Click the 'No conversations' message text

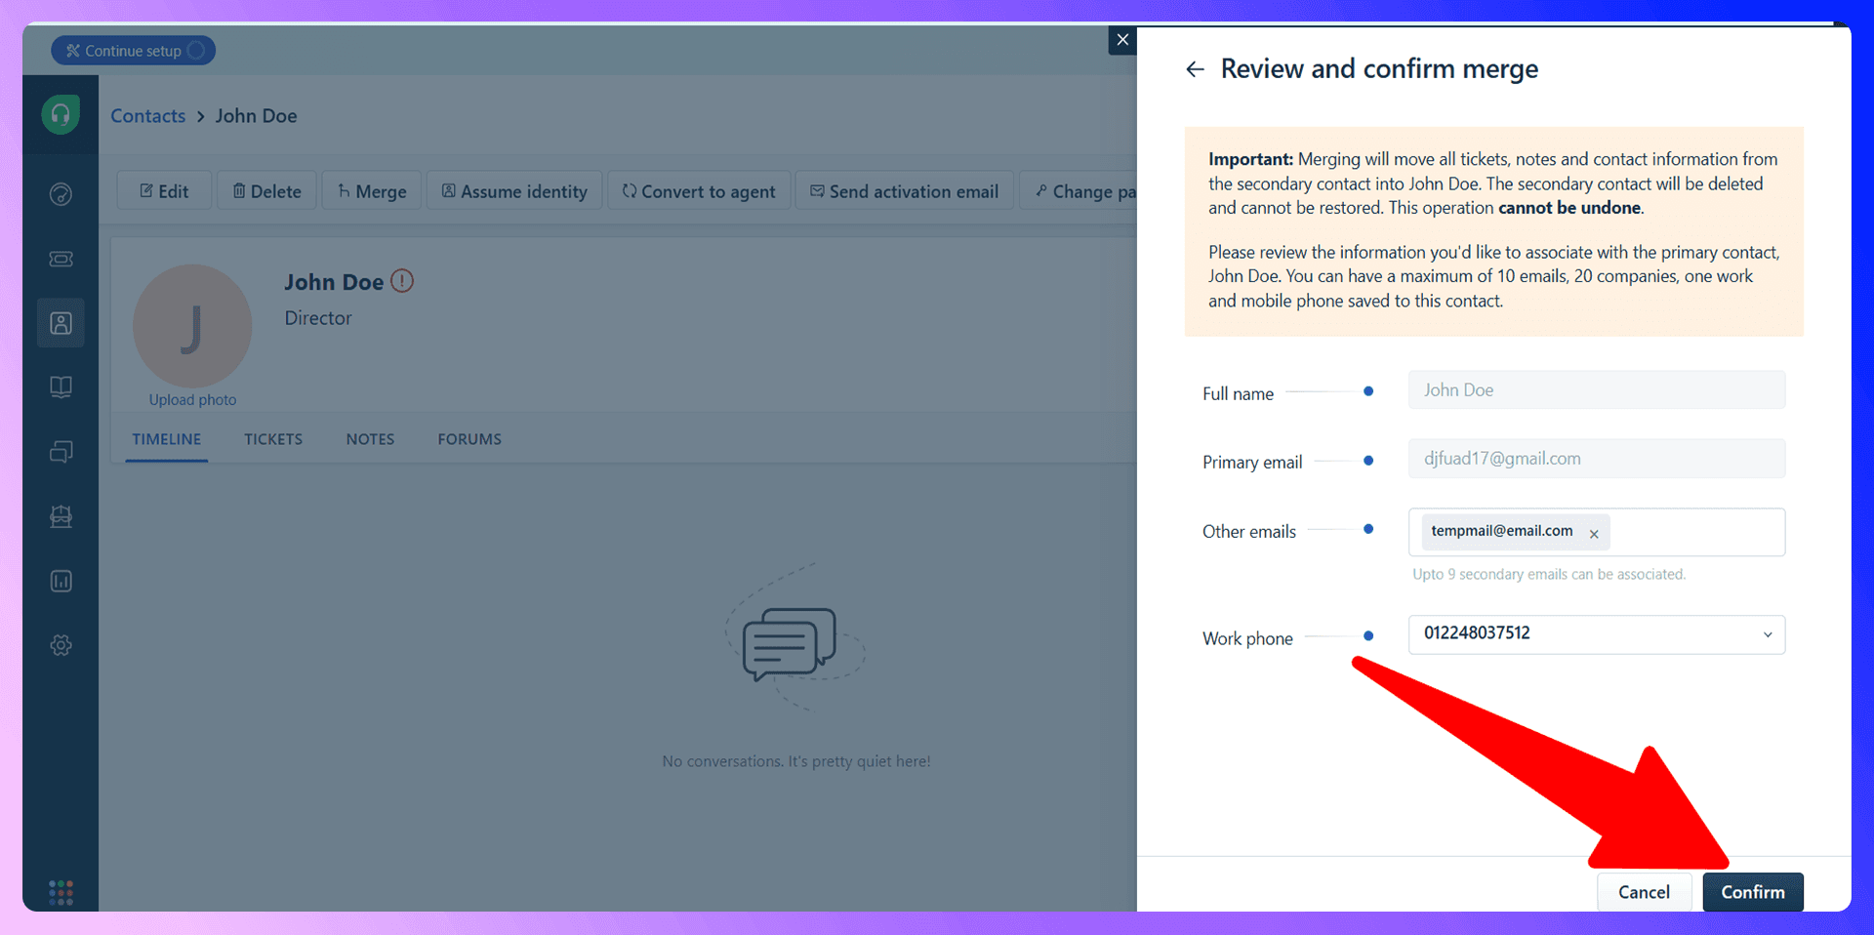(x=796, y=761)
